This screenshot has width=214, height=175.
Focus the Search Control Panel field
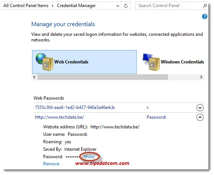tap(169, 6)
